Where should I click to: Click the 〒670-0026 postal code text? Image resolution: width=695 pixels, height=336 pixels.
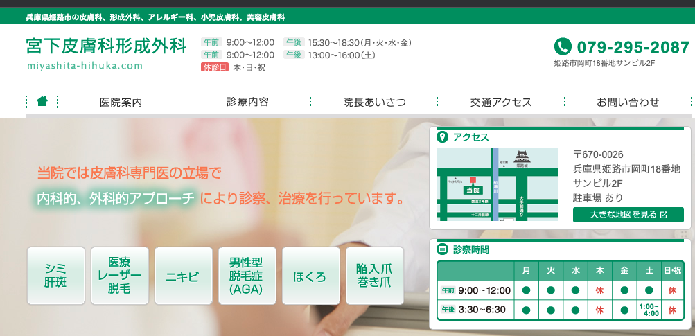pos(599,154)
